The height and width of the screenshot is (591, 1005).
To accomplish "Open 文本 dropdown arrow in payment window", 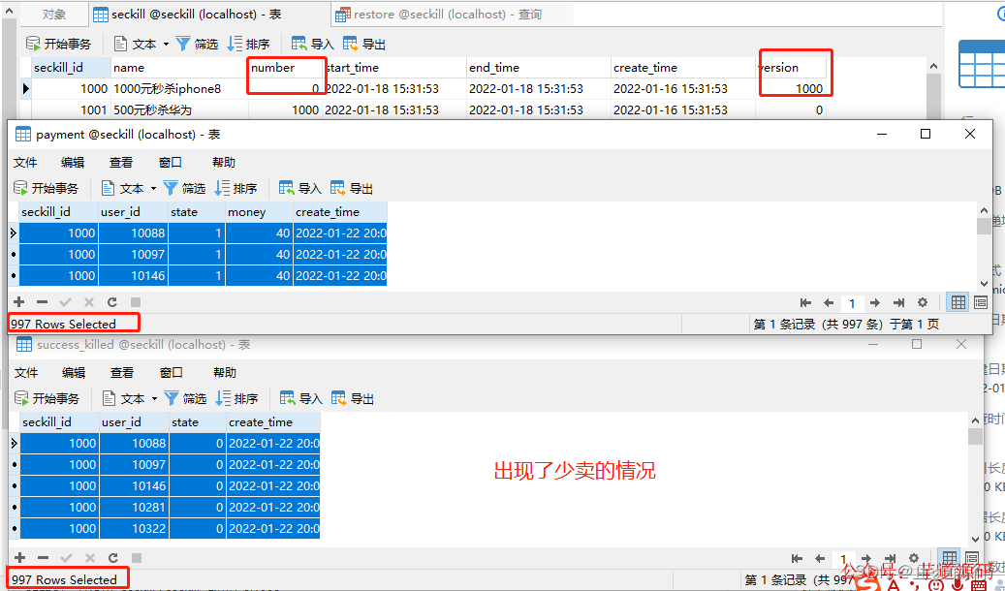I will pos(153,188).
